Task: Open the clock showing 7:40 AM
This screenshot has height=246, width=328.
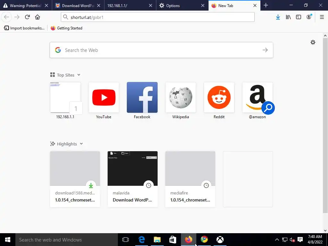Action: (x=315, y=240)
